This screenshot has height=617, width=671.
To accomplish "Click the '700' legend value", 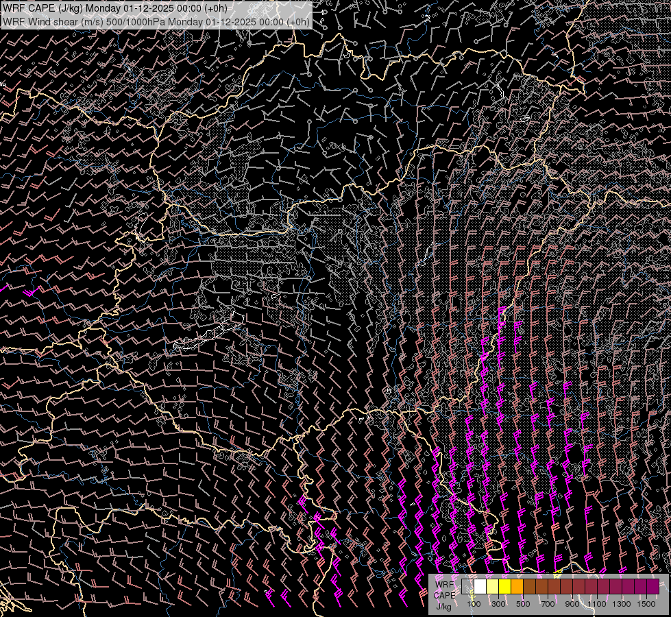I will point(548,604).
